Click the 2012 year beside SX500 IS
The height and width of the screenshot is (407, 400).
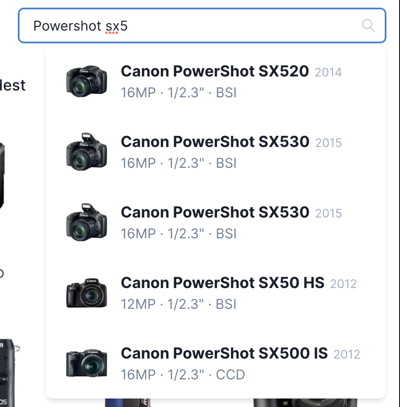pos(346,354)
